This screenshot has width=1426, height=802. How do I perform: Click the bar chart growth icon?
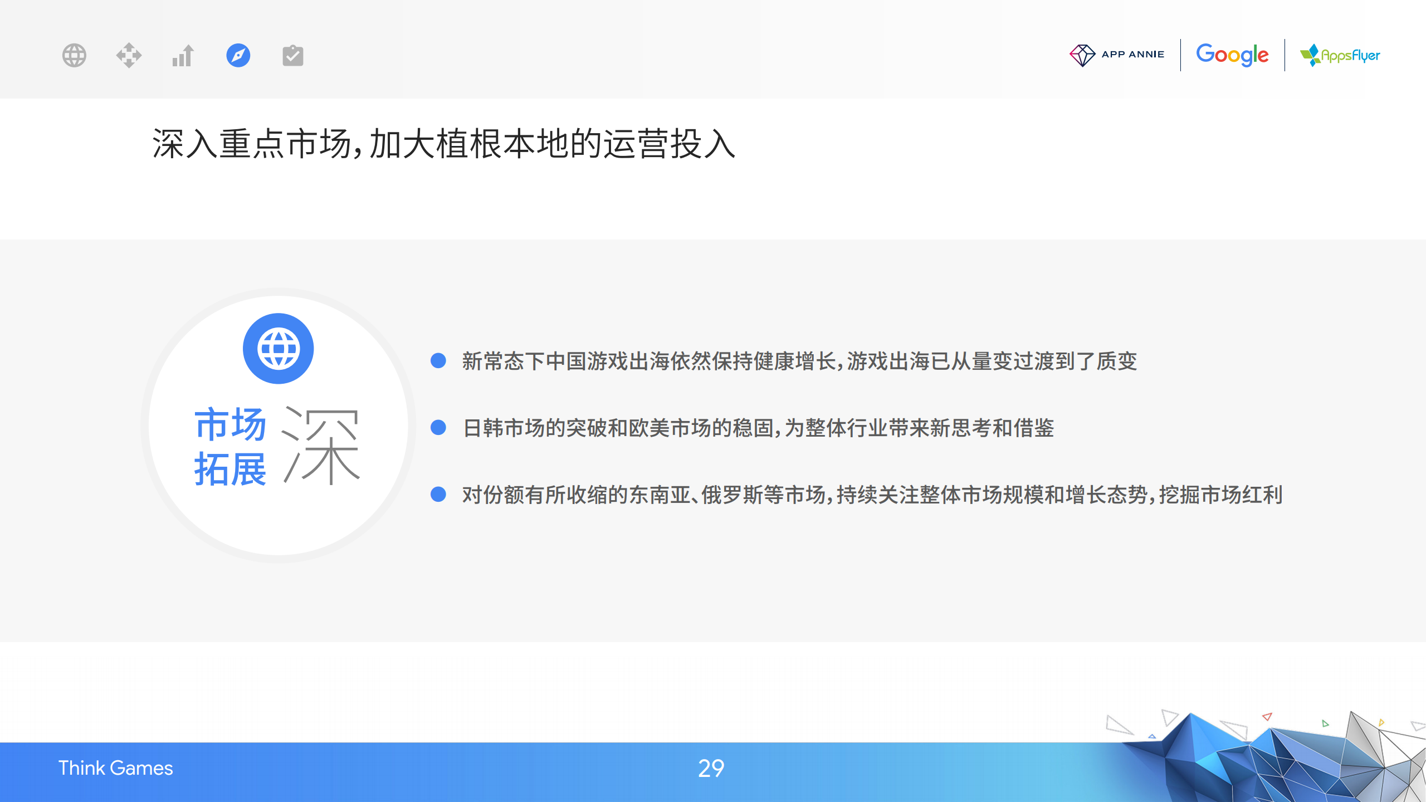(x=183, y=55)
